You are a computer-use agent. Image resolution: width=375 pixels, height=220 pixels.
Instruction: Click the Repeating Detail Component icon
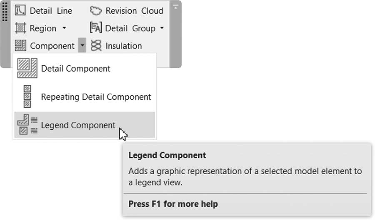[x=27, y=96]
